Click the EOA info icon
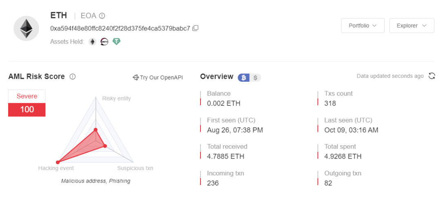The height and width of the screenshot is (201, 441). pos(102,16)
